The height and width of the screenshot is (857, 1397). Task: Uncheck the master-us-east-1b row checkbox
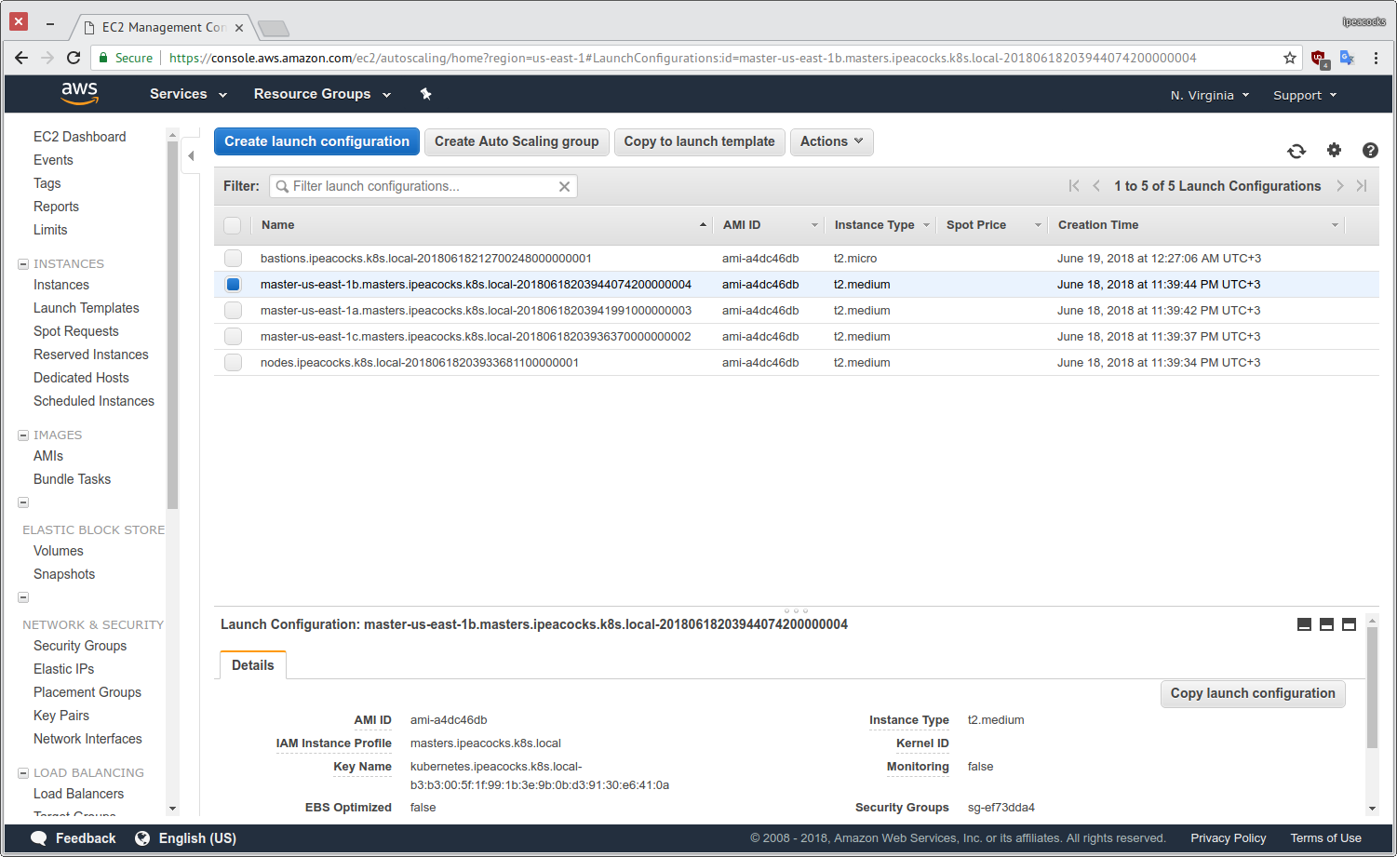coord(233,285)
